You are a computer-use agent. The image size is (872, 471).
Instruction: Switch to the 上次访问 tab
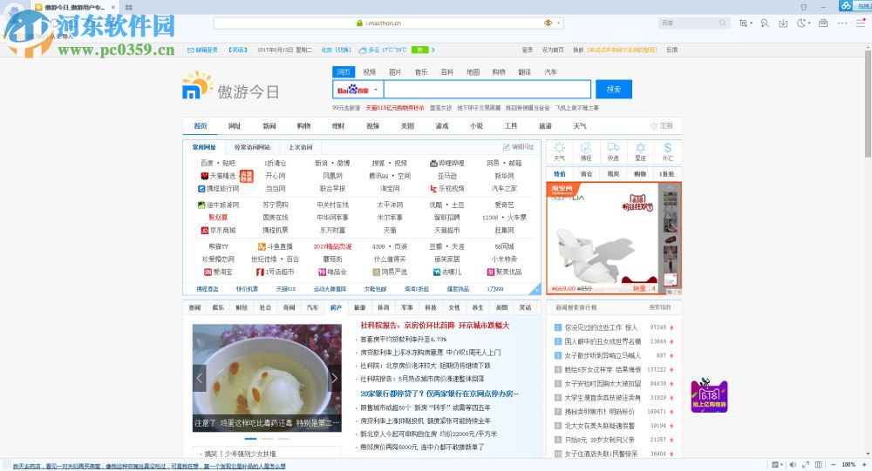click(x=300, y=147)
